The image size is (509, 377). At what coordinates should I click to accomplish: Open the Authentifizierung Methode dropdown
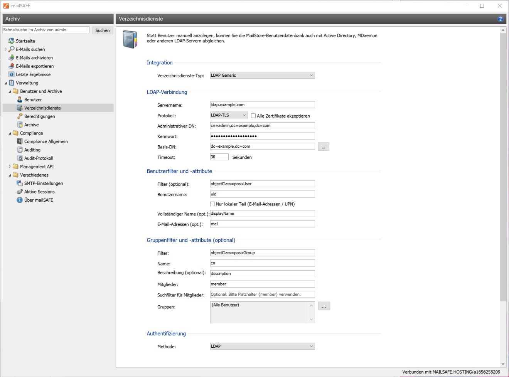pyautogui.click(x=262, y=346)
